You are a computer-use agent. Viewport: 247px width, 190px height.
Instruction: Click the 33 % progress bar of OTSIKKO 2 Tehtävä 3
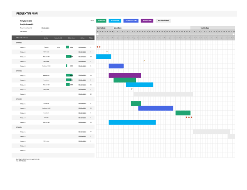click(x=68, y=85)
